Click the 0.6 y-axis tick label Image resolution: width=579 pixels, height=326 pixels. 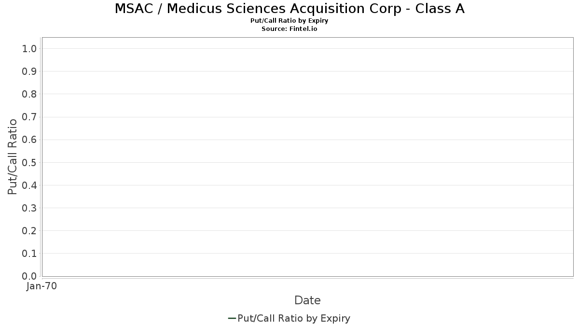29,140
